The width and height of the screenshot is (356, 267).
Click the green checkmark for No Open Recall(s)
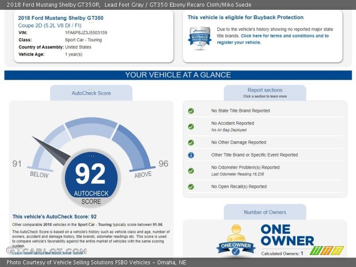point(191,187)
